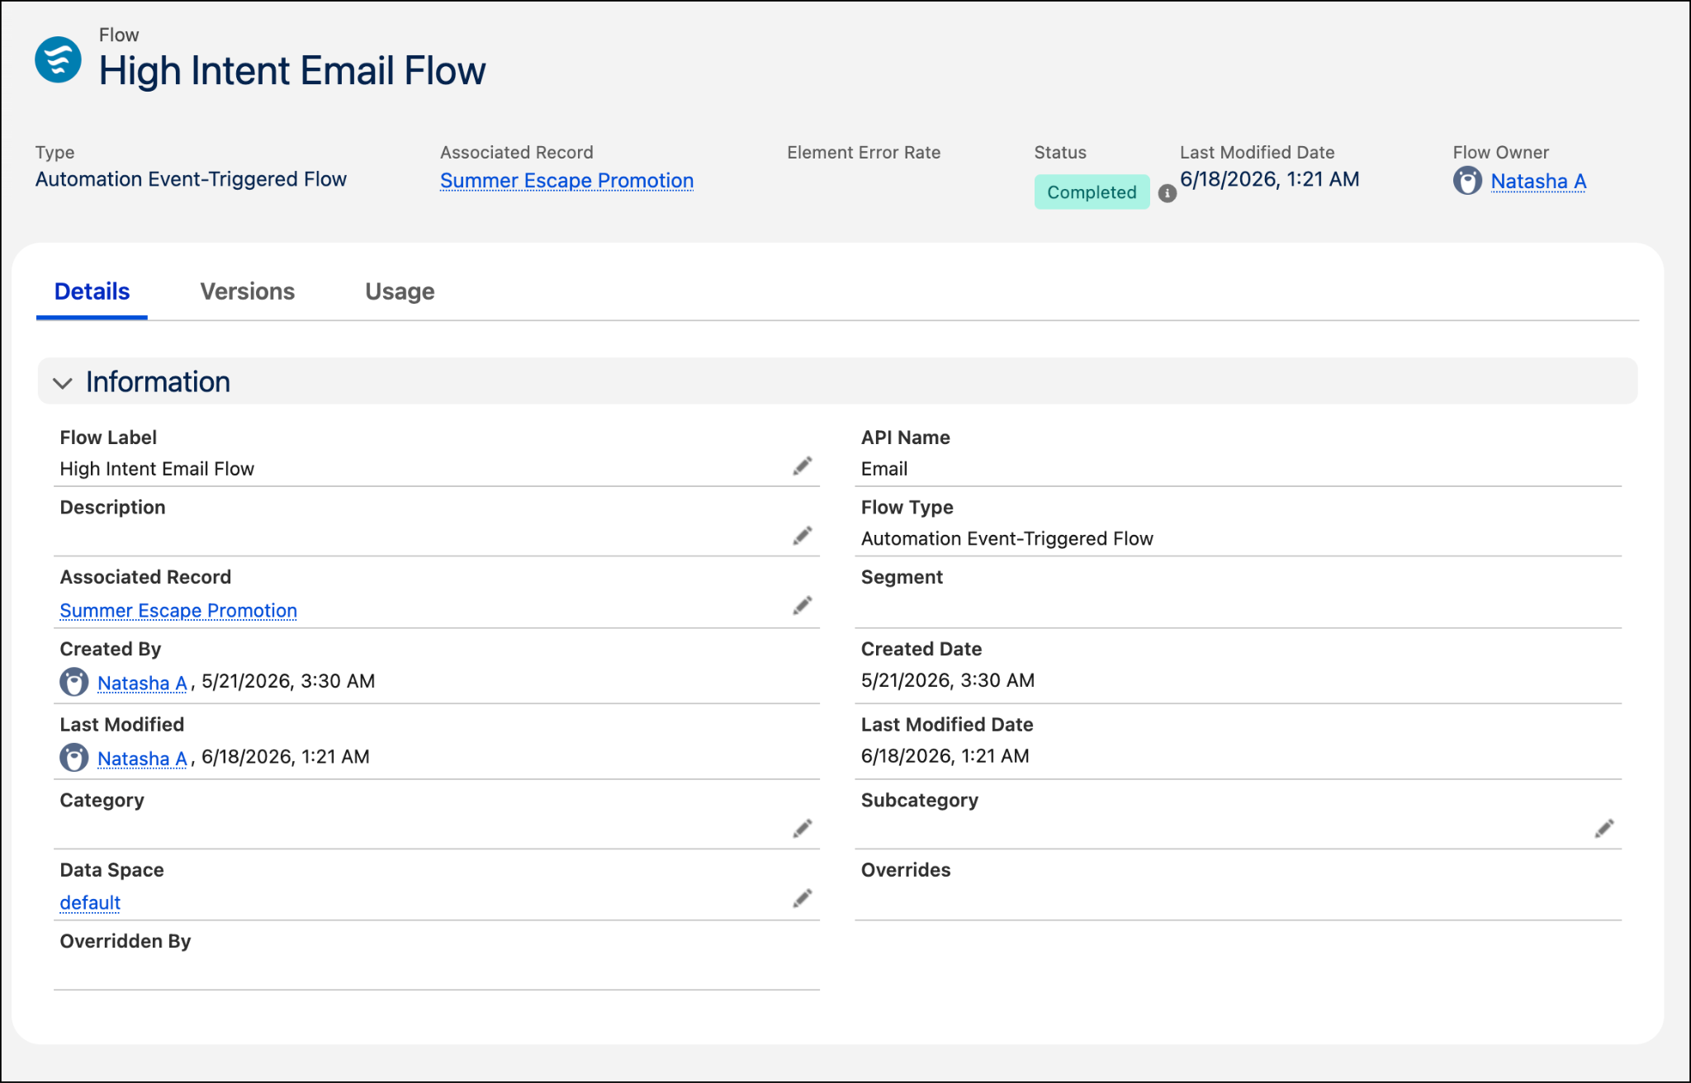Click the High Intent Email Flow title

(292, 71)
